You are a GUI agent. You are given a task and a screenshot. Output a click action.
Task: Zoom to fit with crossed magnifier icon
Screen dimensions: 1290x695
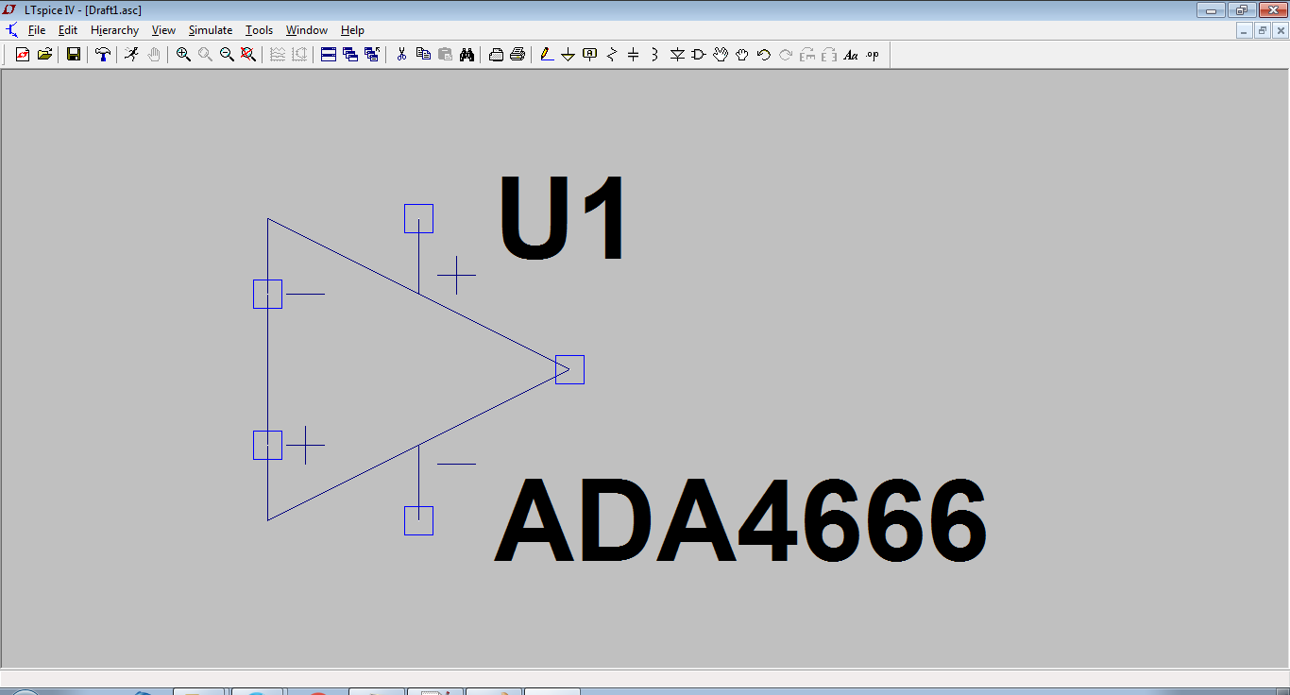click(248, 55)
